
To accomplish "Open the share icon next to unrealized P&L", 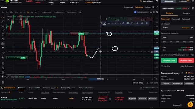I will pyautogui.click(x=110, y=99).
